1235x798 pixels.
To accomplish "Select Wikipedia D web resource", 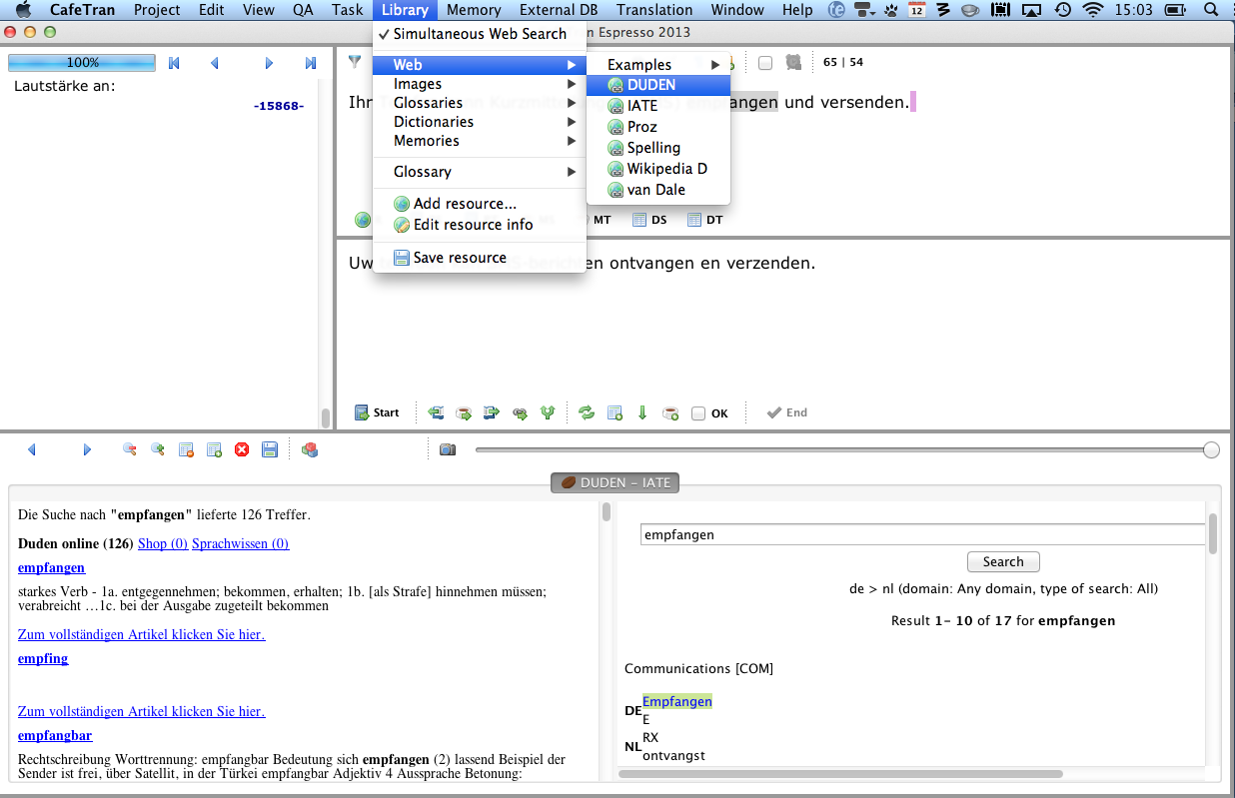I will [x=666, y=169].
